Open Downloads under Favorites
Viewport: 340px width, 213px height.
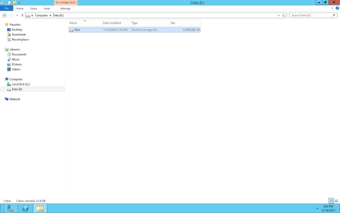click(19, 34)
